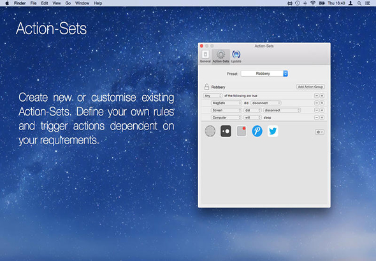The image size is (376, 261).
Task: Select the Twitter action icon
Action: point(273,131)
